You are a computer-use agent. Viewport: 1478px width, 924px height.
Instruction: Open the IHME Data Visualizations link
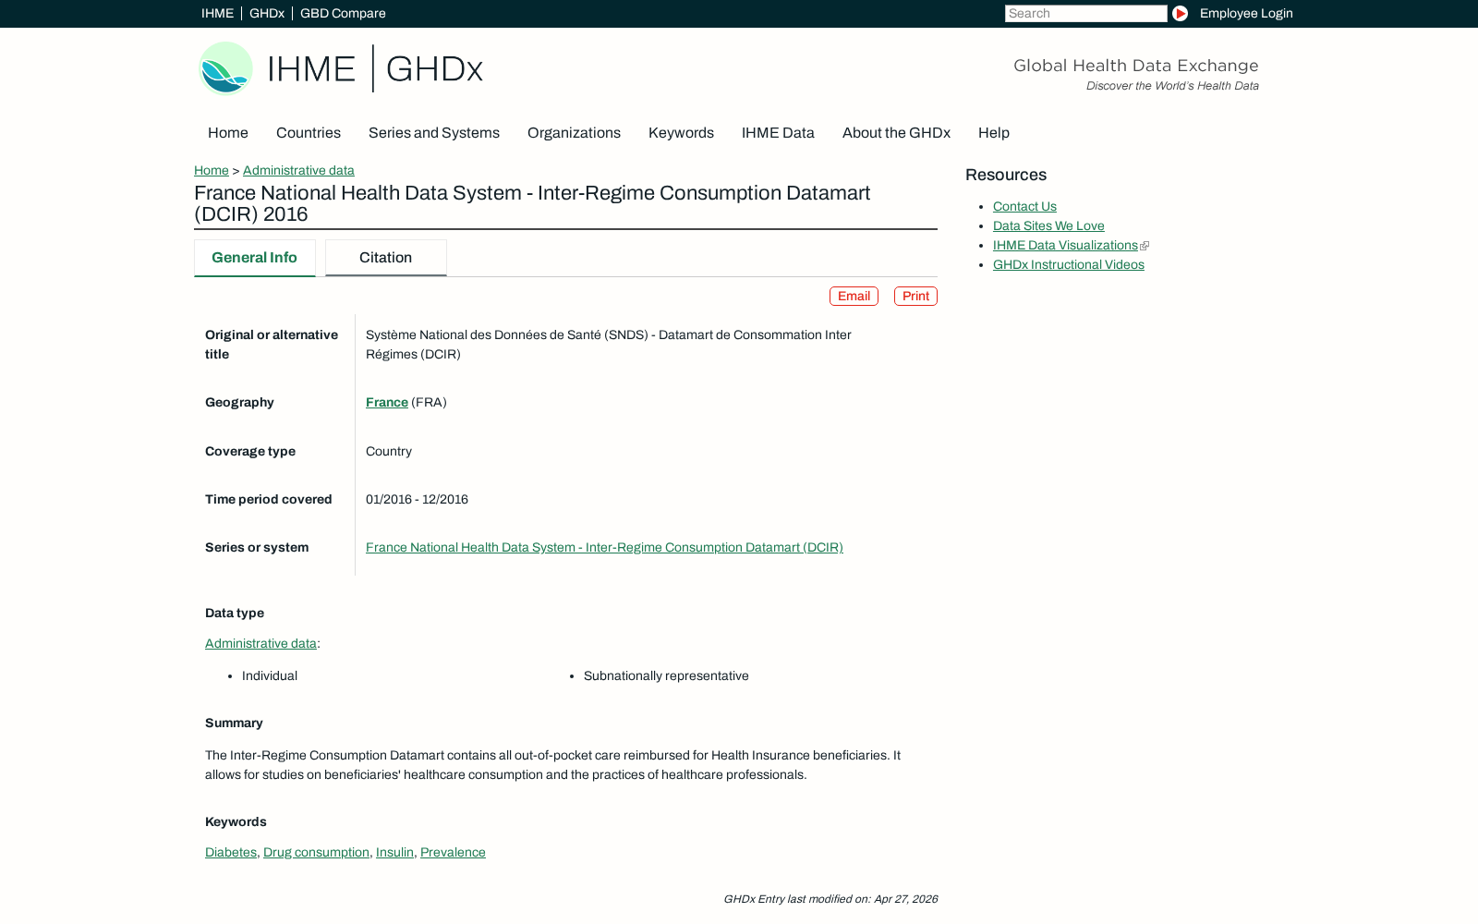1065,245
